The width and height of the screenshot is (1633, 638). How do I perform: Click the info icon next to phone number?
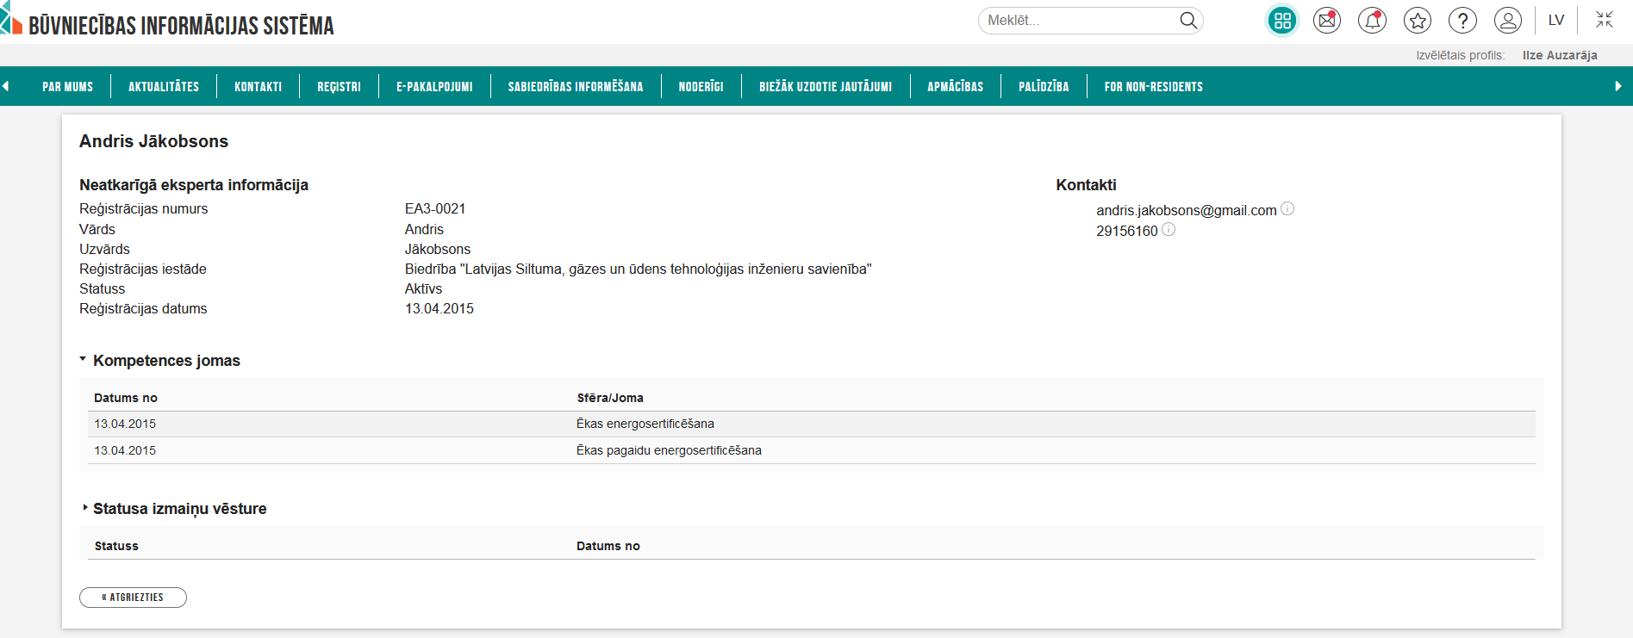pos(1169,229)
